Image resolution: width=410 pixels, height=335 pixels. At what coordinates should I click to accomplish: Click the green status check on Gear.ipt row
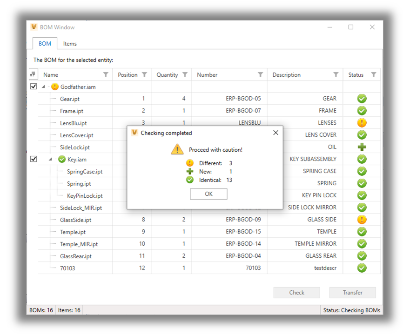[362, 98]
